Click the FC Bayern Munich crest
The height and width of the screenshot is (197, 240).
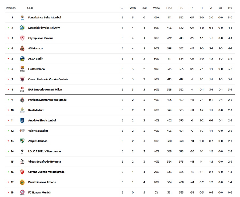[x=22, y=192]
